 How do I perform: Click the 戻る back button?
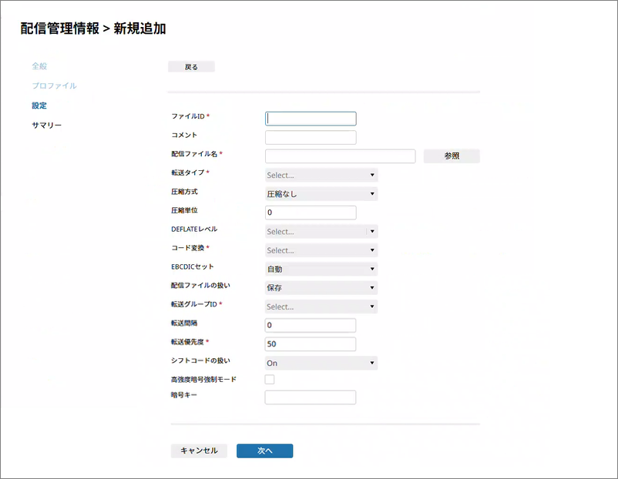(x=191, y=67)
